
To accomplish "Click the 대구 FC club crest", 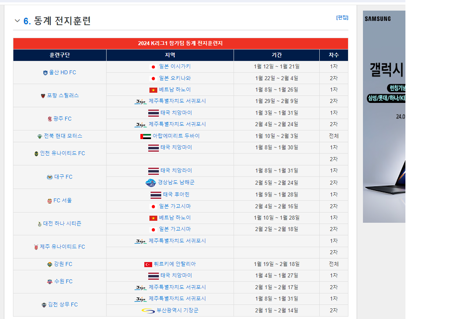I will coord(50,177).
